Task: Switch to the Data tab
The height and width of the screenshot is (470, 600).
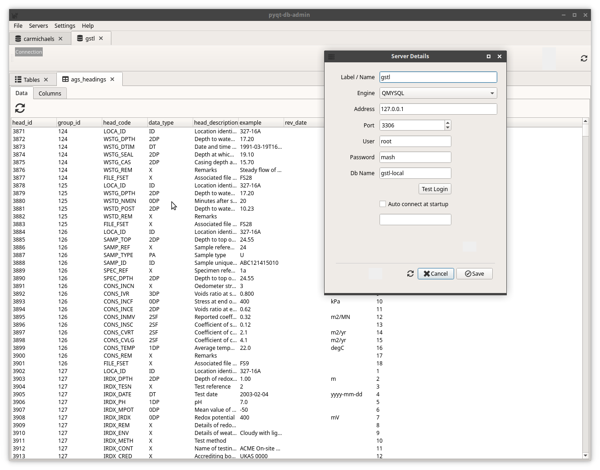Action: point(21,93)
